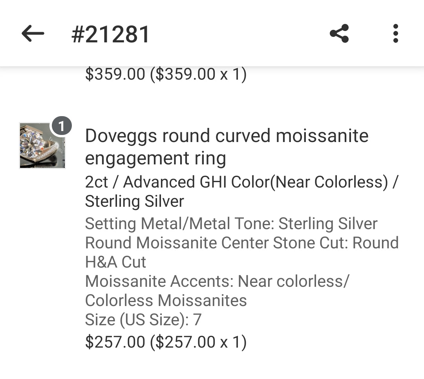Tap the Size (US Size): 7 line

pyautogui.click(x=143, y=320)
